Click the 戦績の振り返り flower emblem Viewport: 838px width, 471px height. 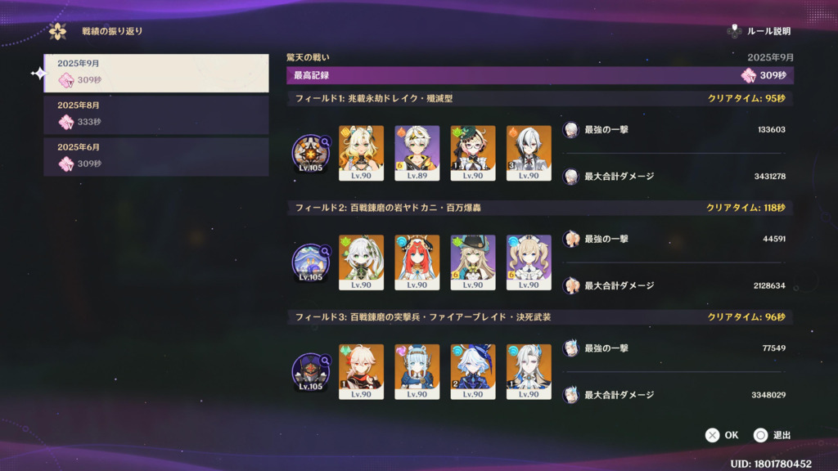pos(58,32)
